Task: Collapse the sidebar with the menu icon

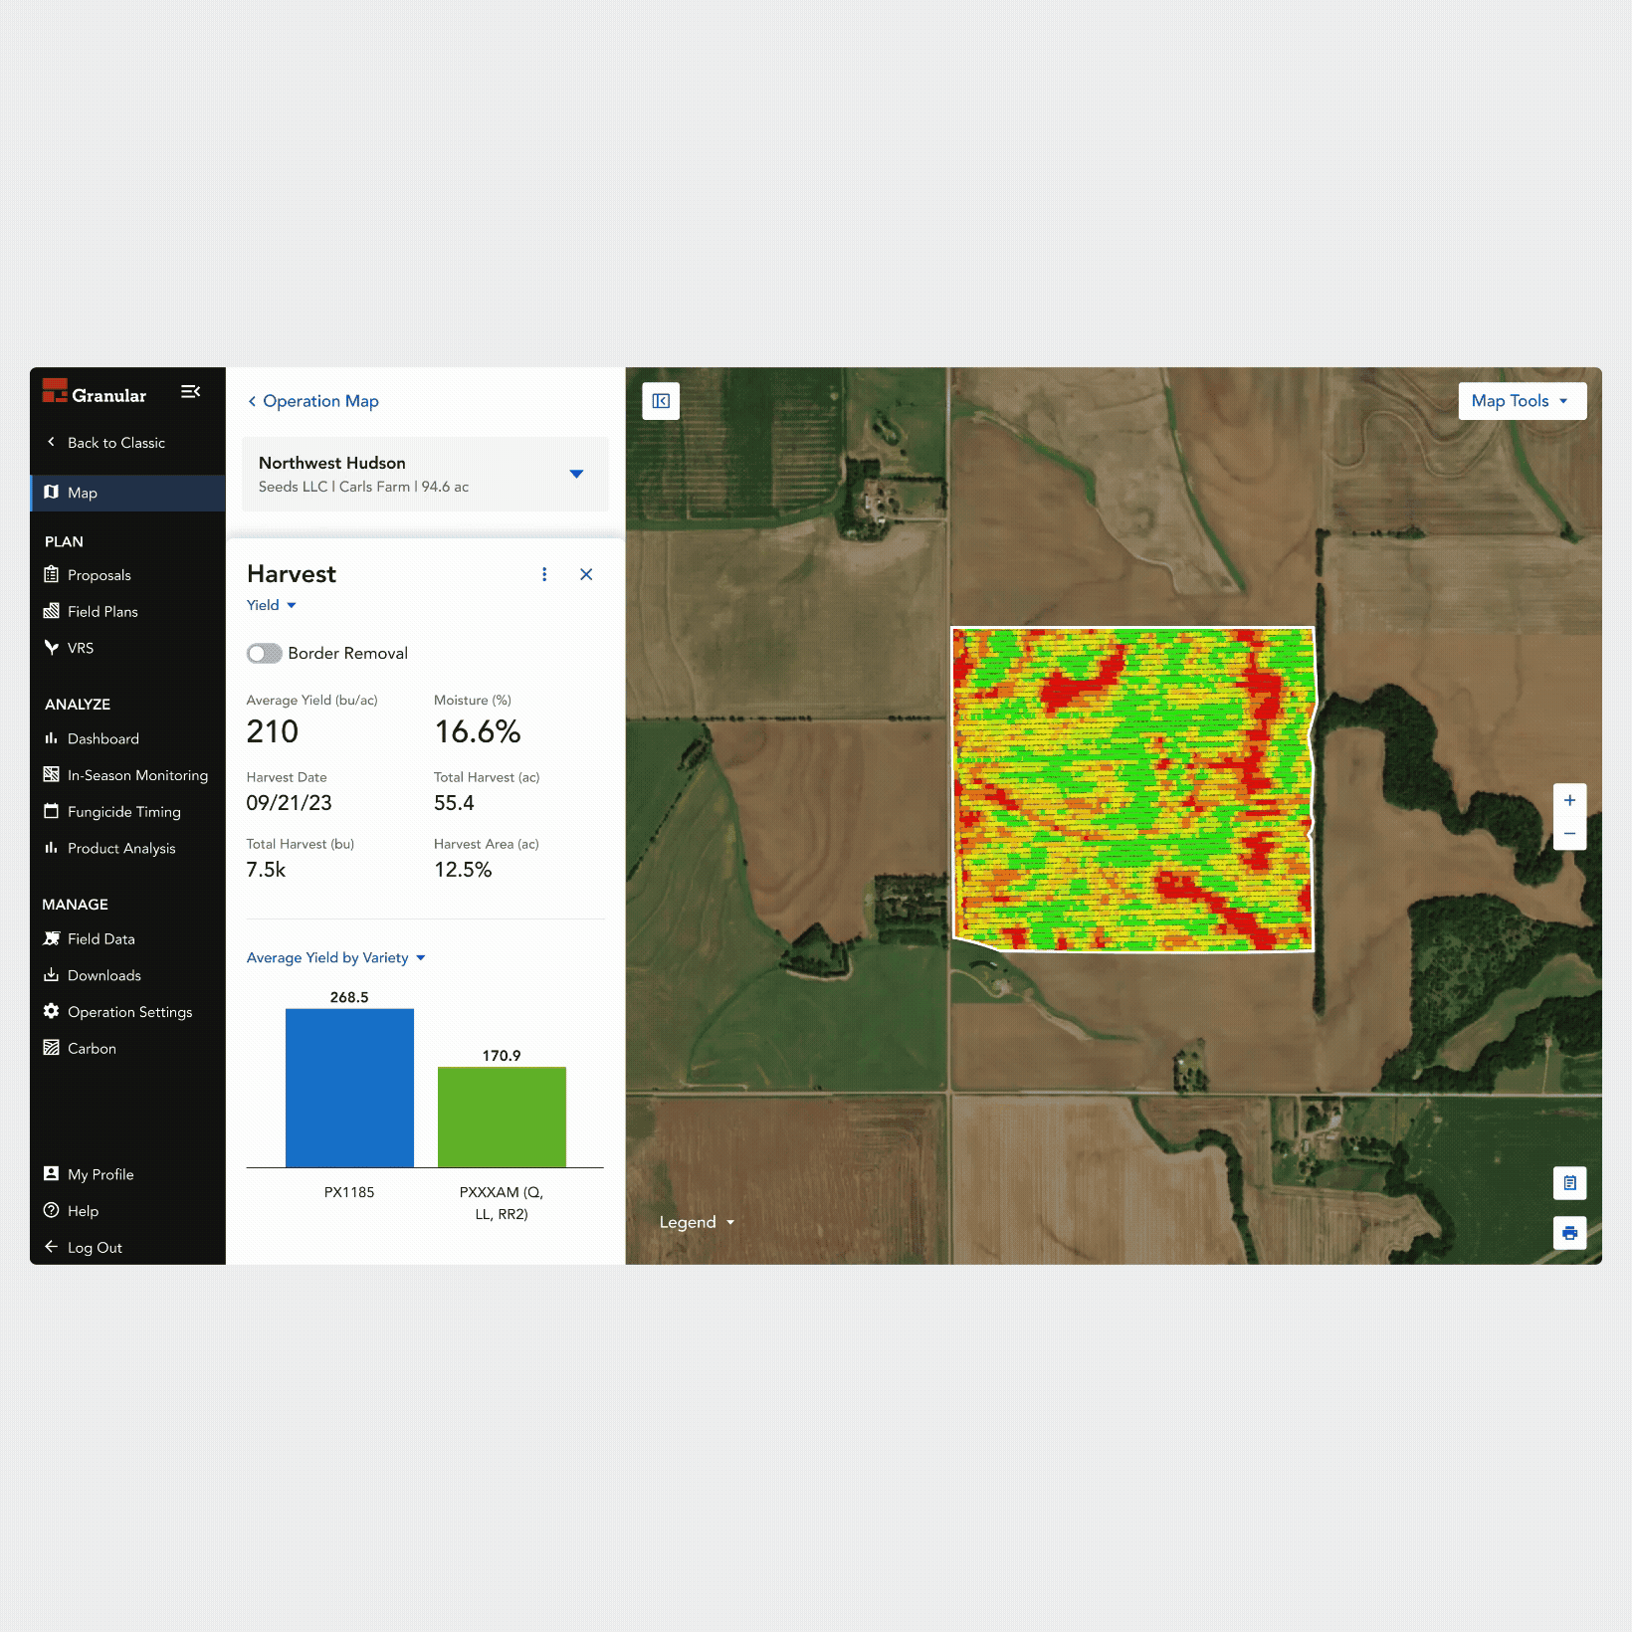Action: (x=191, y=392)
